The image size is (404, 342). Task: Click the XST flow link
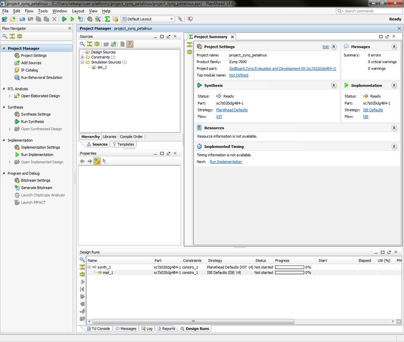tap(219, 117)
